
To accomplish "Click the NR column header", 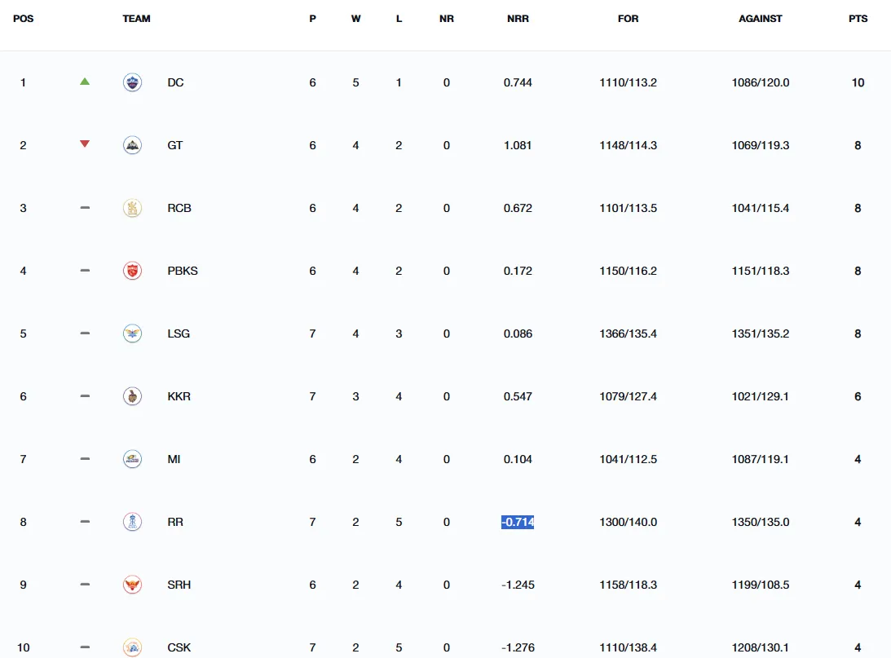I will click(447, 19).
